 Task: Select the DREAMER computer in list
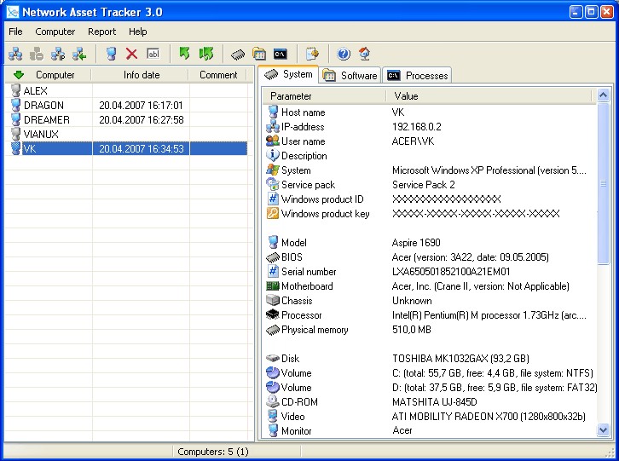point(47,119)
